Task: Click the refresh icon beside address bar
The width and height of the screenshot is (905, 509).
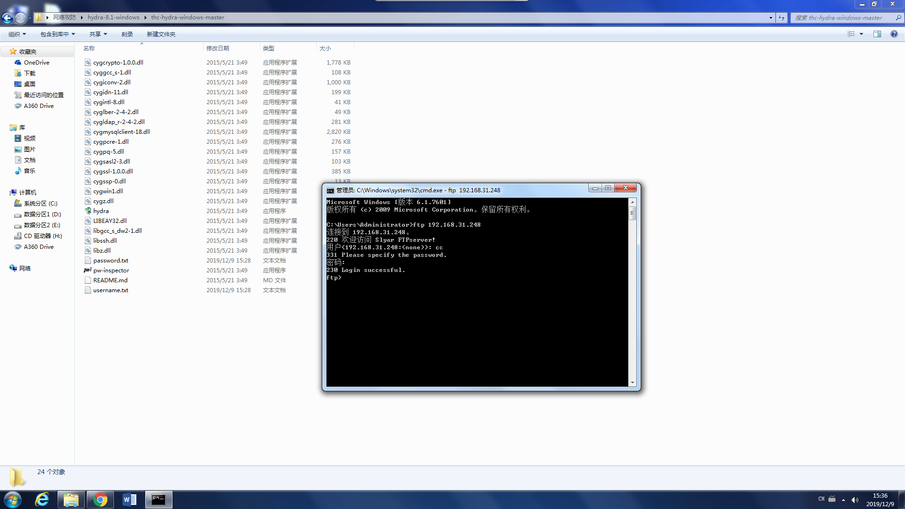Action: [782, 17]
